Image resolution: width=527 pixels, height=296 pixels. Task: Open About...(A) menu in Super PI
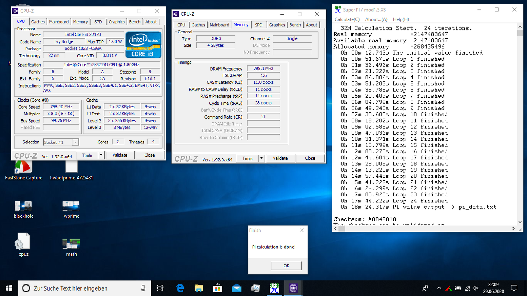coord(376,19)
